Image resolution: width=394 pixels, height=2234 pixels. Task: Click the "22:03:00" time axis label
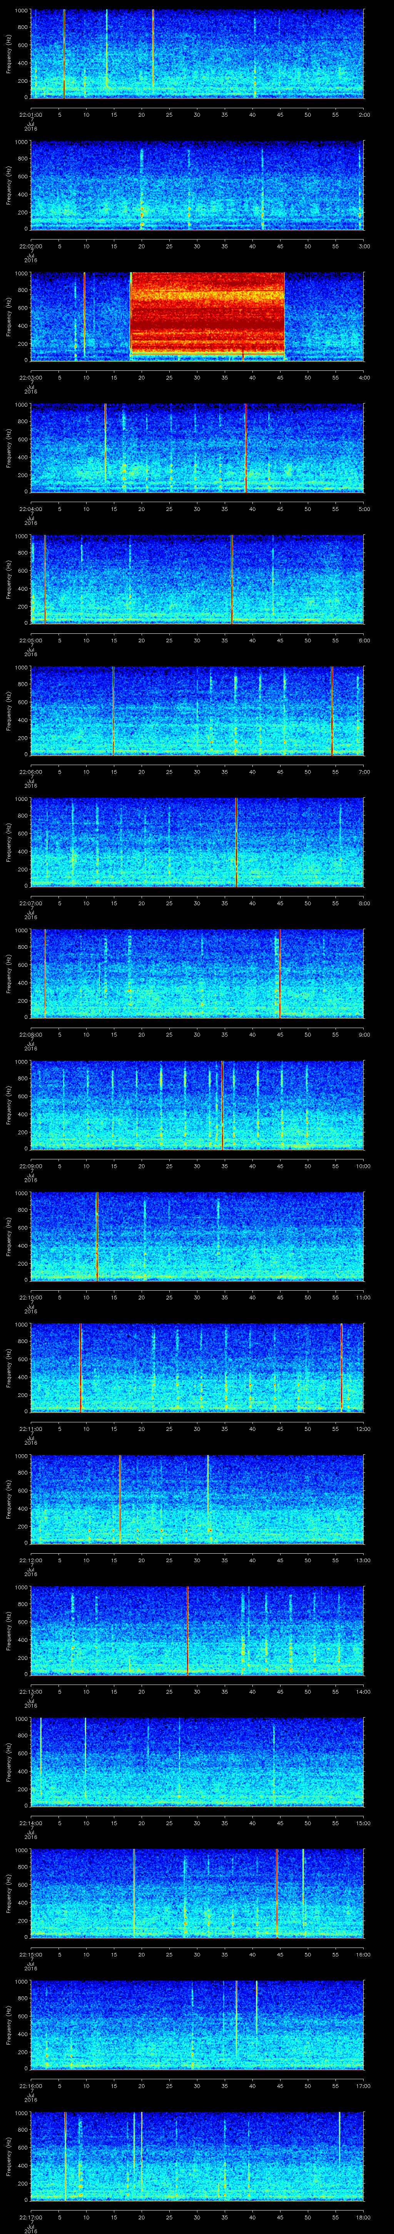30,377
